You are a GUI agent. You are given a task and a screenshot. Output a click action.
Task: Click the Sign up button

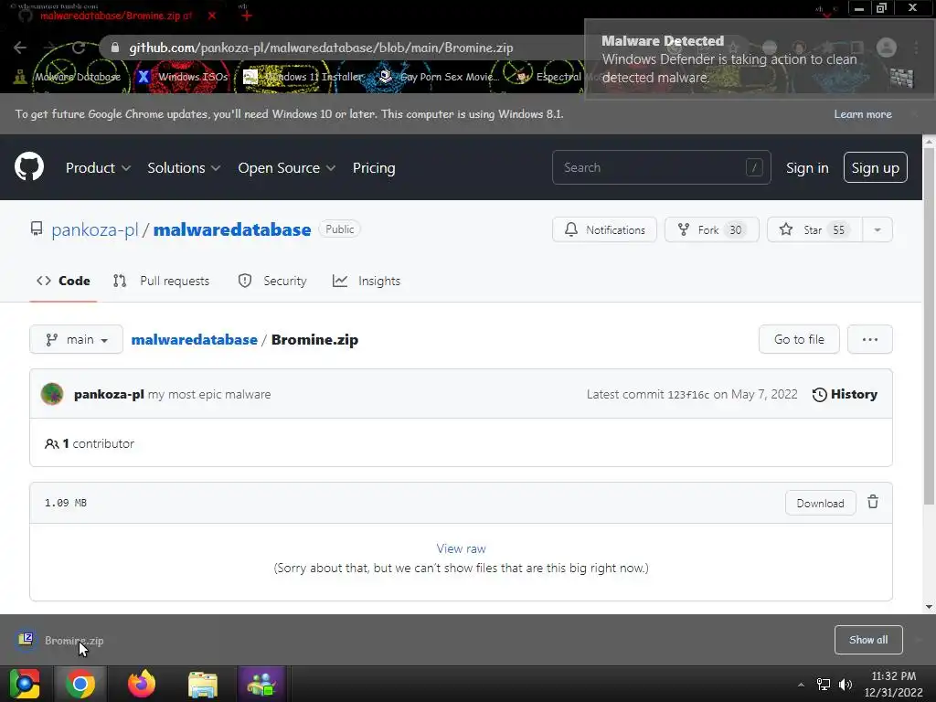tap(875, 167)
